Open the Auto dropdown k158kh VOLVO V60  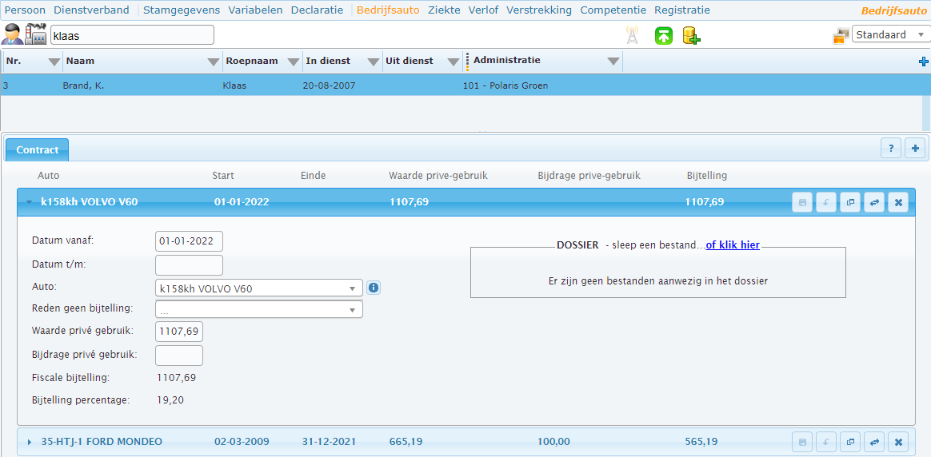(258, 288)
